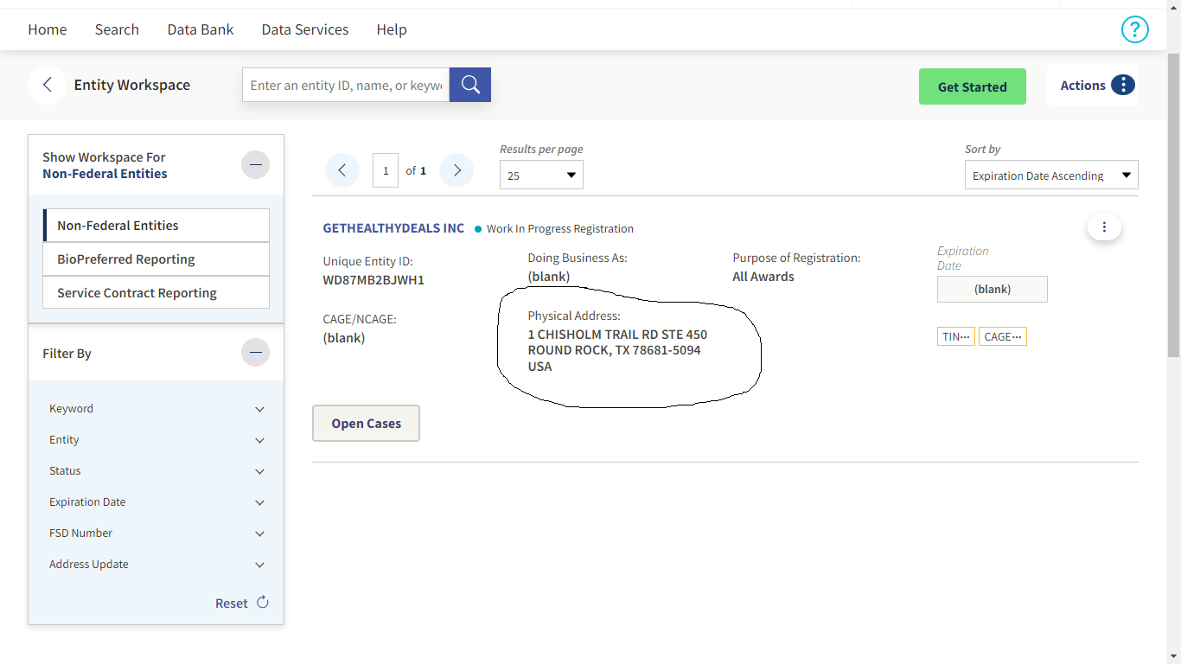Image resolution: width=1181 pixels, height=664 pixels.
Task: Expand the Expiration Date filter
Action: (x=259, y=502)
